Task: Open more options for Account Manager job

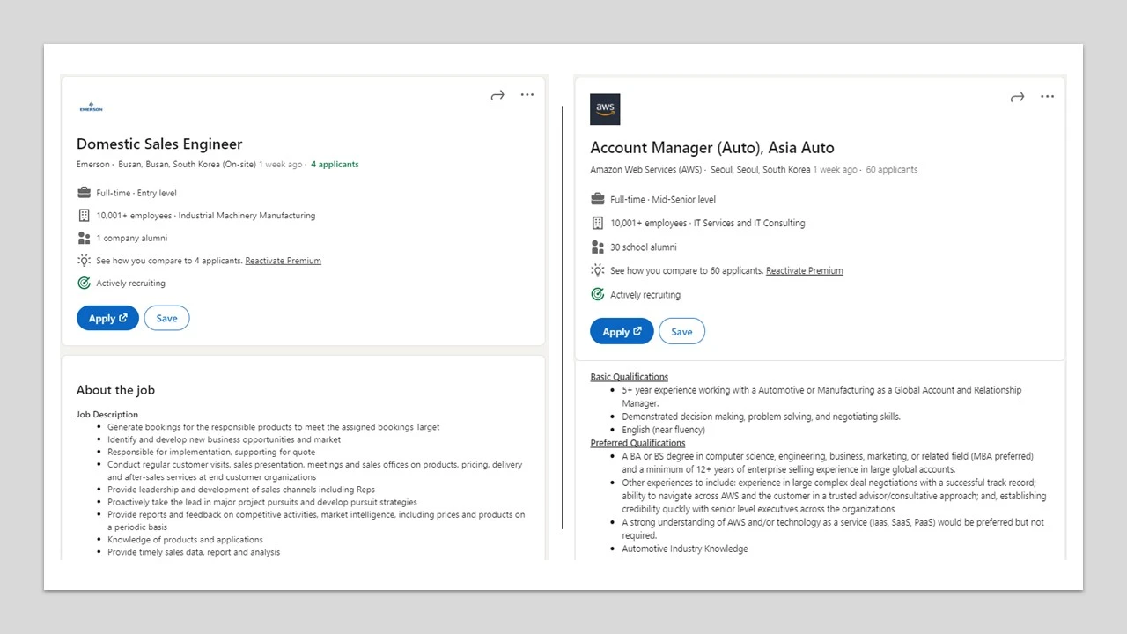Action: click(1047, 96)
